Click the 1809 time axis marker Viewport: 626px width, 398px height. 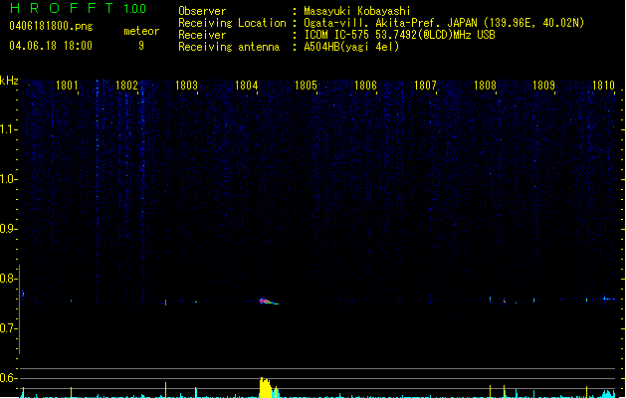544,86
